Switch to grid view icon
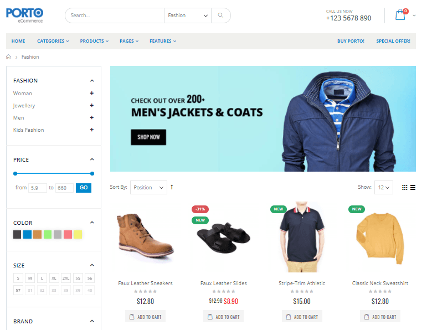Screen dimensions: 427x330 pos(405,187)
